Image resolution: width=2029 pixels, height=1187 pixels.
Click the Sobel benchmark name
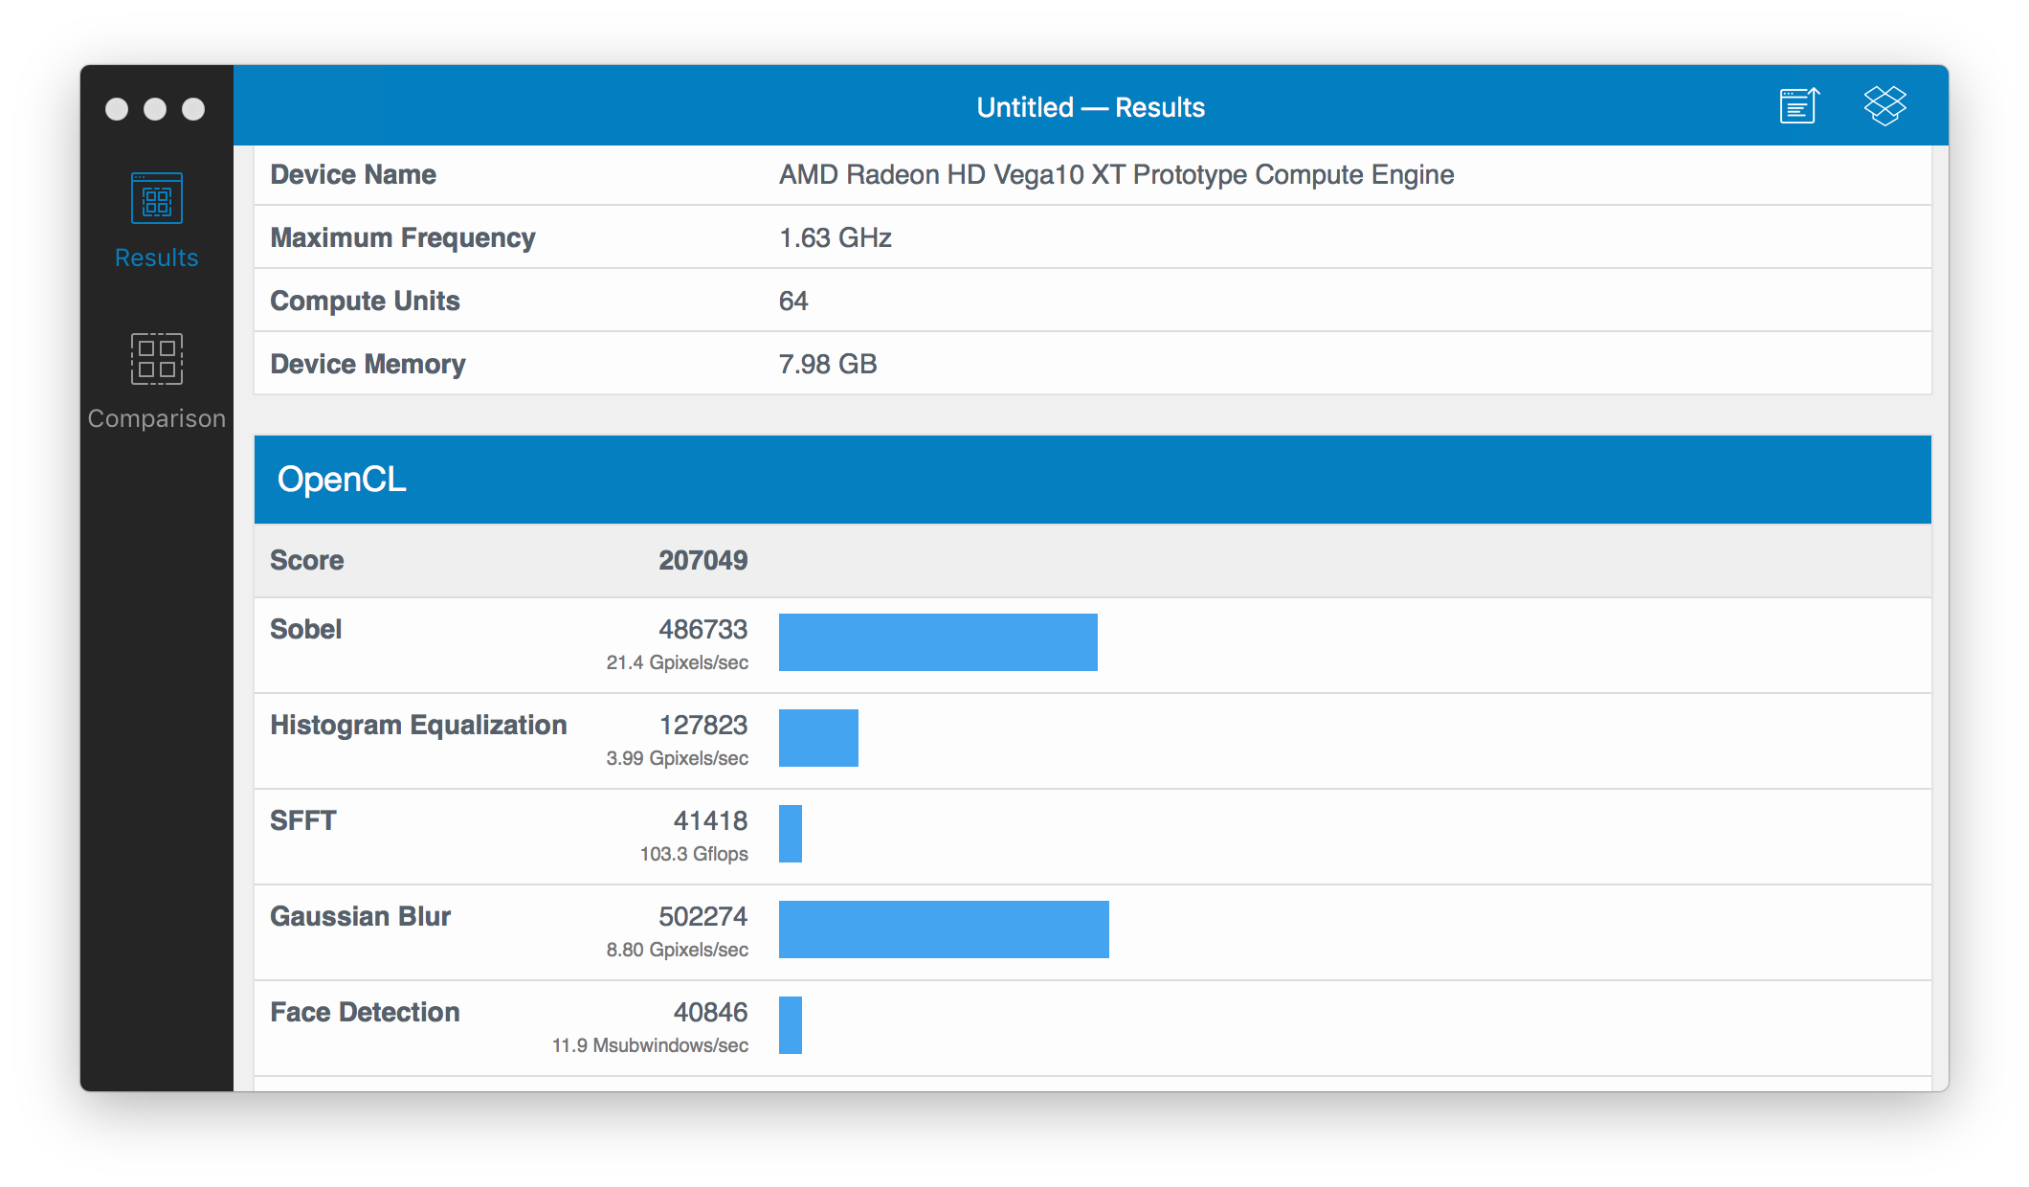click(x=305, y=629)
